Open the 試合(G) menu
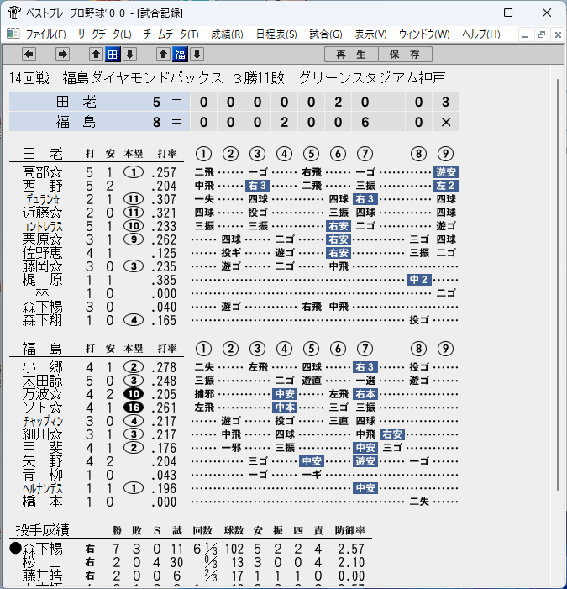The height and width of the screenshot is (589, 567). (326, 34)
